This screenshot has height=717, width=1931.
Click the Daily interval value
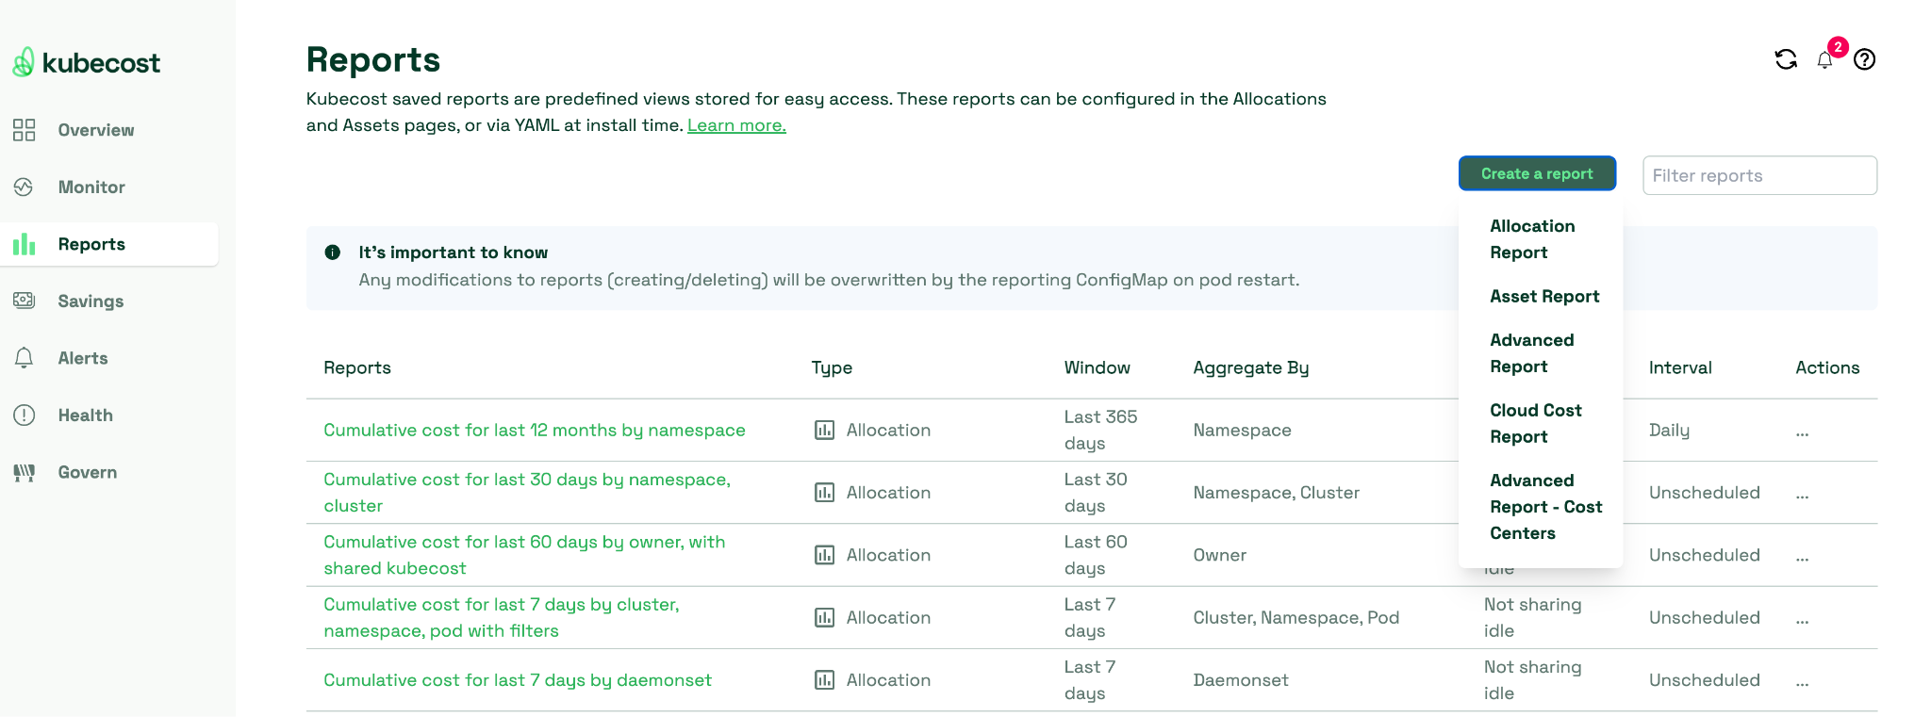pos(1669,431)
